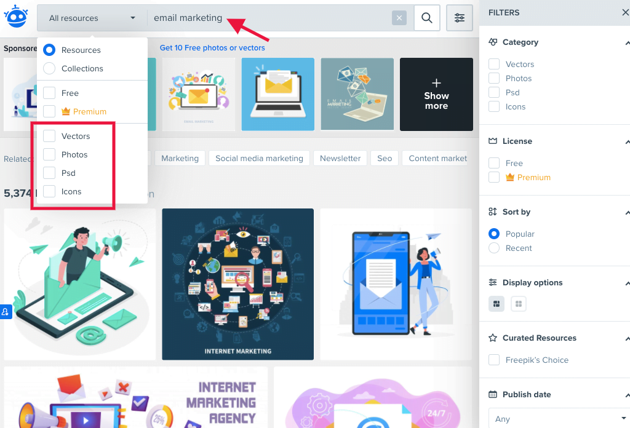The image size is (630, 428).
Task: Select the Resources radio button
Action: click(49, 50)
